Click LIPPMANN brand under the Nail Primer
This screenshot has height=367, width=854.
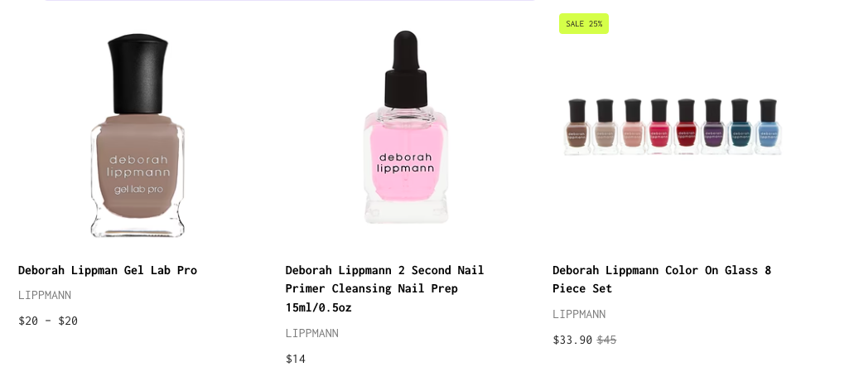coord(311,333)
